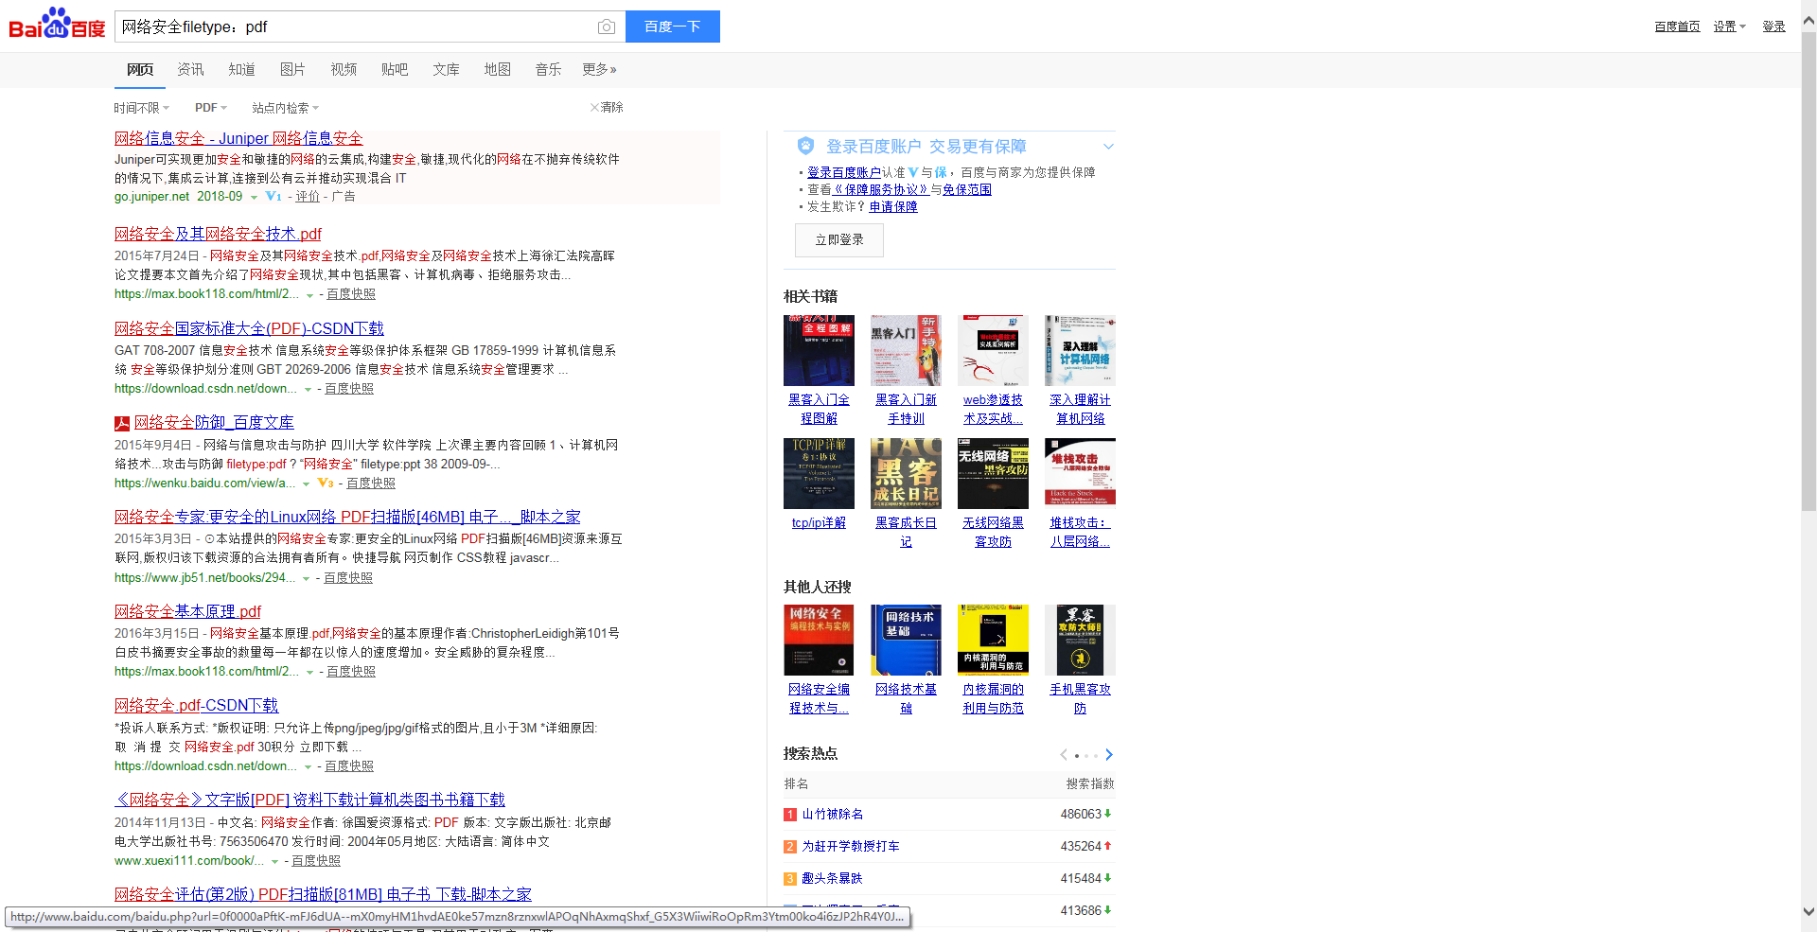This screenshot has width=1817, height=932.
Task: Open the 贴吧 tab
Action: point(395,69)
